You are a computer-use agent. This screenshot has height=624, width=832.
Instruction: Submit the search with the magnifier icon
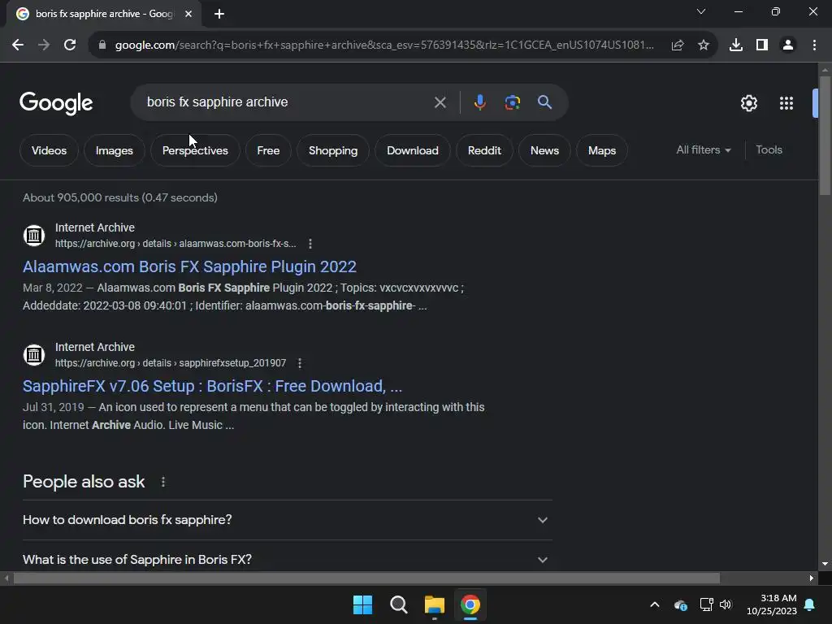(544, 102)
